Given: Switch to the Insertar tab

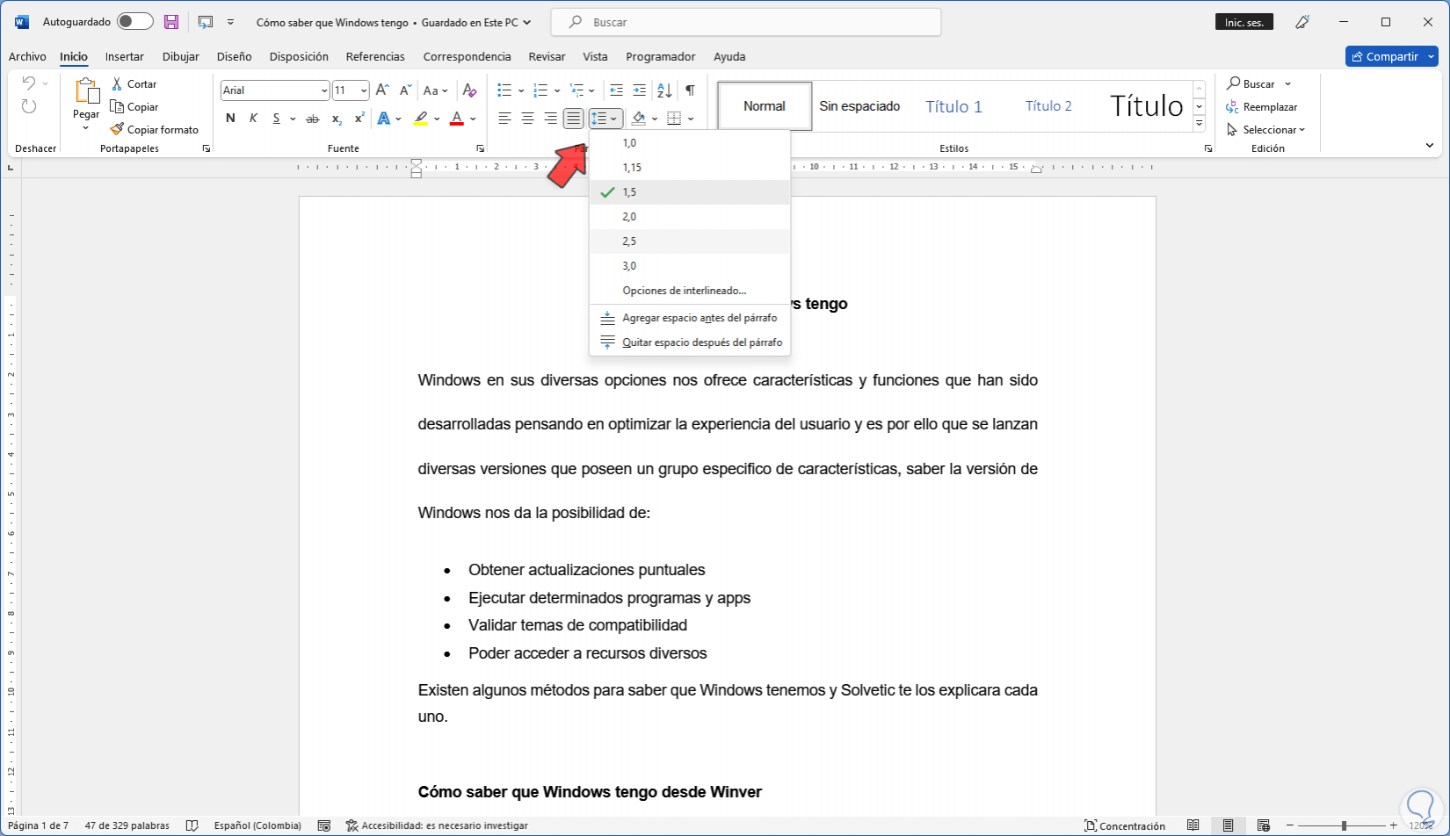Looking at the screenshot, I should (x=125, y=56).
